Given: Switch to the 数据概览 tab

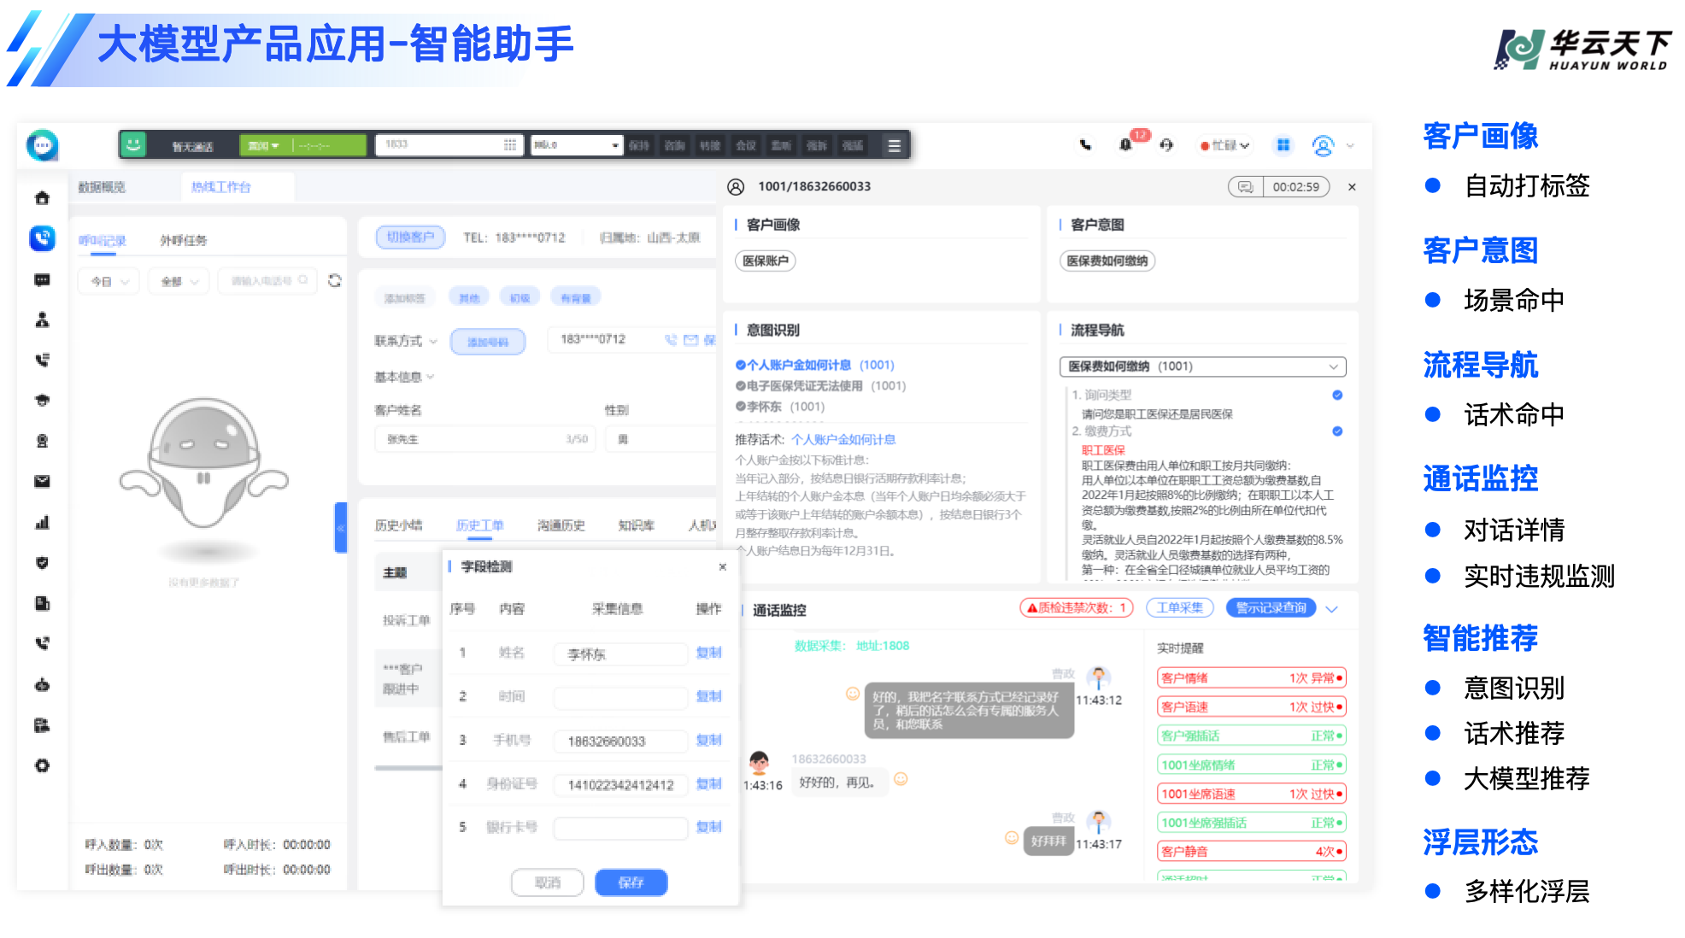Looking at the screenshot, I should [x=102, y=187].
